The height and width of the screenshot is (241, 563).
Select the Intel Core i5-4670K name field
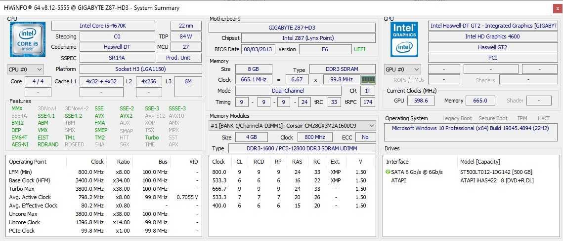click(103, 26)
